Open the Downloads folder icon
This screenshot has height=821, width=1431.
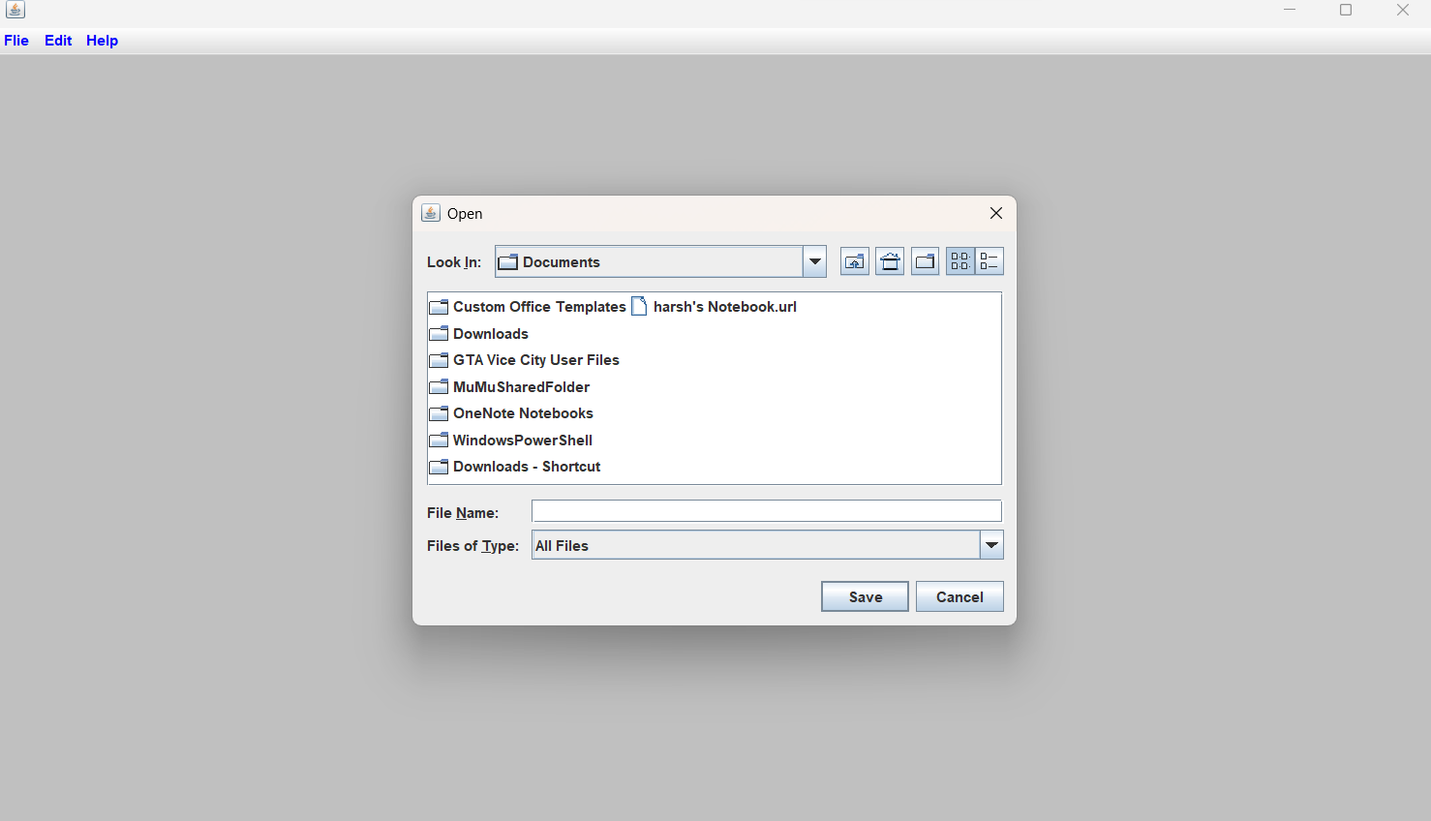pos(438,333)
